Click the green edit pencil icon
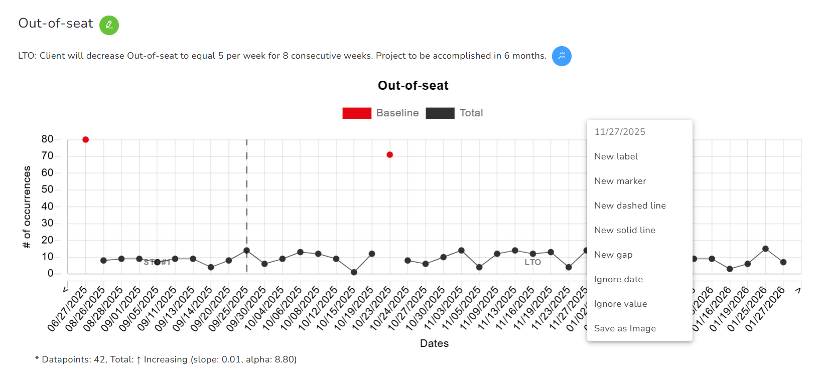Screen dimensions: 818x383 109,25
